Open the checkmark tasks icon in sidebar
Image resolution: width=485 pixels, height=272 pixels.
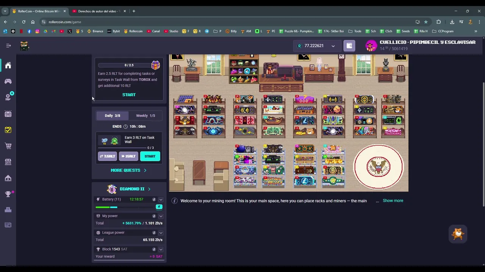pos(8,130)
